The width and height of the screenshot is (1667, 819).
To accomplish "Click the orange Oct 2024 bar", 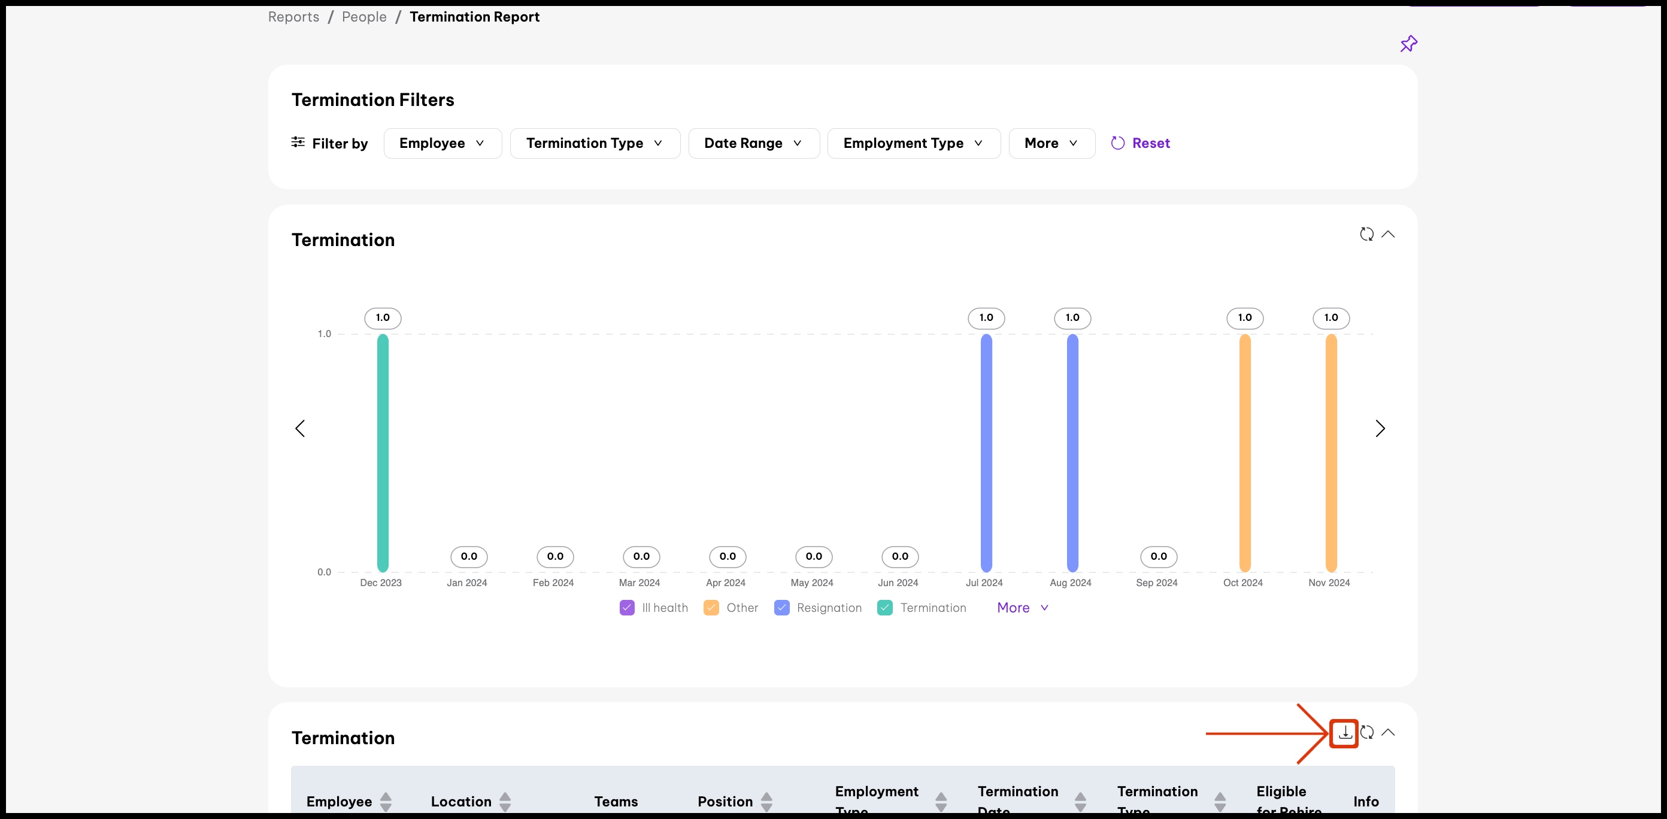I will coord(1244,453).
